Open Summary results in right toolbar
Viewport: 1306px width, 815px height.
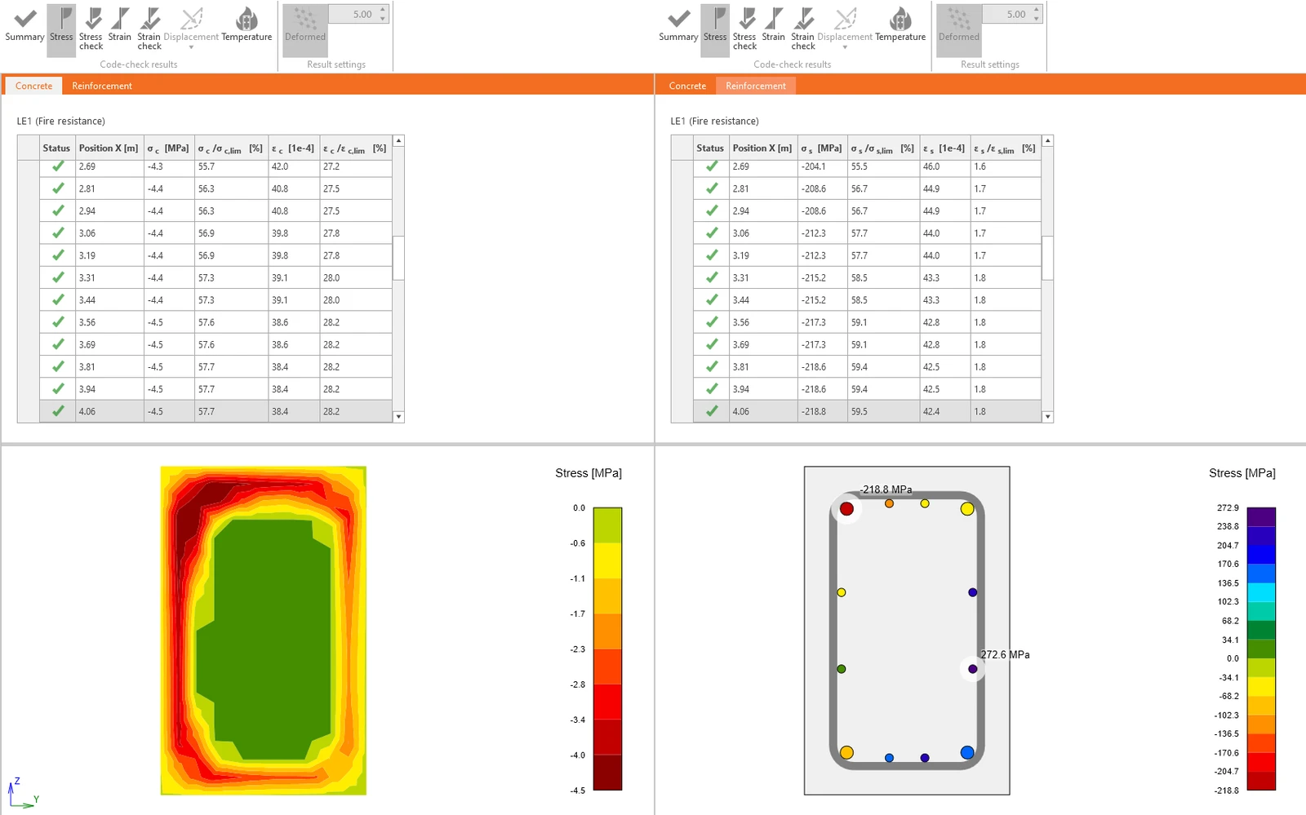pyautogui.click(x=678, y=26)
